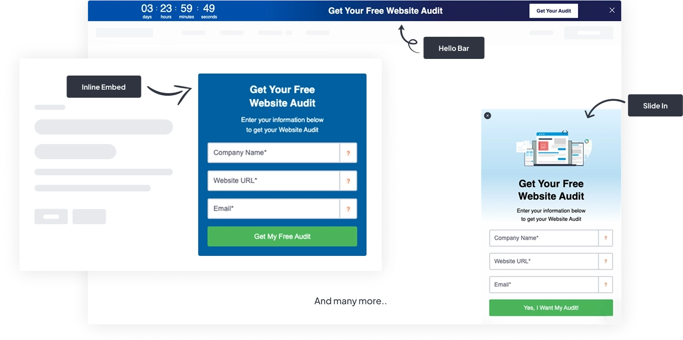Focus the slide-in Company Name input

point(544,238)
